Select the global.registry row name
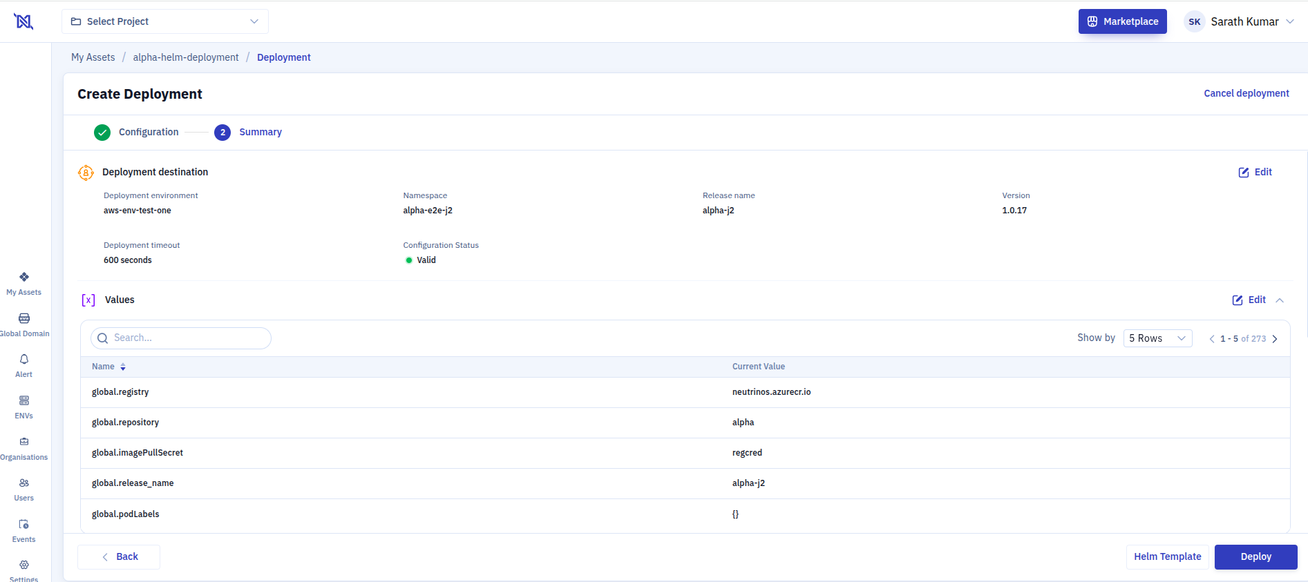 [x=120, y=392]
